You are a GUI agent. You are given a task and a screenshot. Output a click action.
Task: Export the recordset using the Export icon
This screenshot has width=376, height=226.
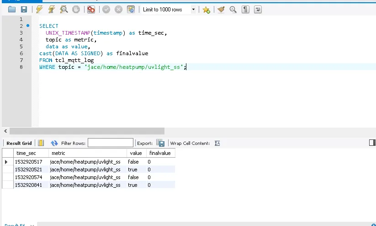point(160,143)
